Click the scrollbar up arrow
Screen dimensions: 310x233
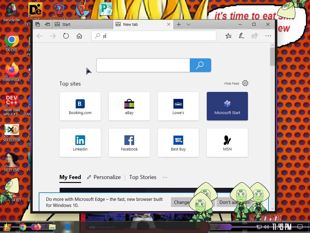pyautogui.click(x=272, y=45)
